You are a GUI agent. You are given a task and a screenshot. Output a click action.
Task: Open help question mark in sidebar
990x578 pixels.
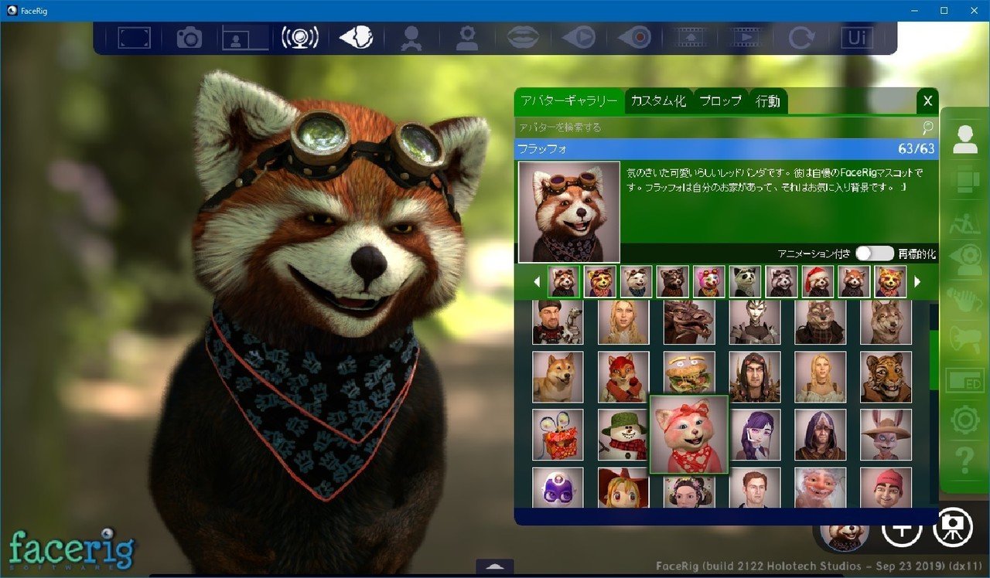[965, 461]
